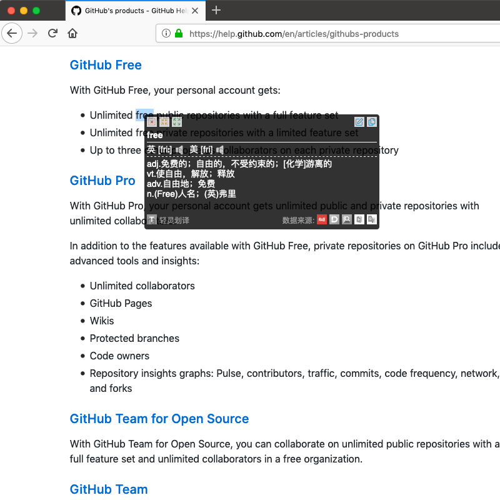Copy the translation using the copy icon

coord(372,122)
